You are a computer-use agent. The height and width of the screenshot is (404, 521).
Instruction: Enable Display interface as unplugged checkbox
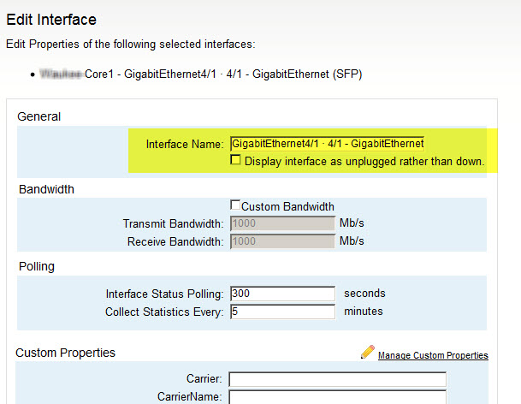[236, 160]
